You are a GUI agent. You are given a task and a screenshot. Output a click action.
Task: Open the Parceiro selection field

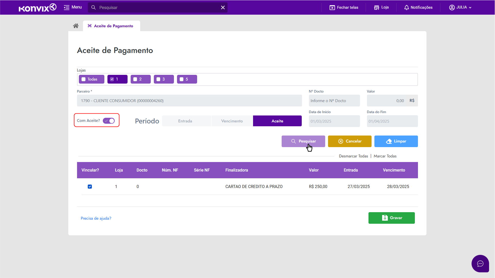(189, 101)
